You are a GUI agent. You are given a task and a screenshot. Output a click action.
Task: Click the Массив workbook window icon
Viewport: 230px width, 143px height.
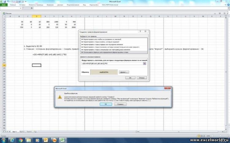point(4,13)
